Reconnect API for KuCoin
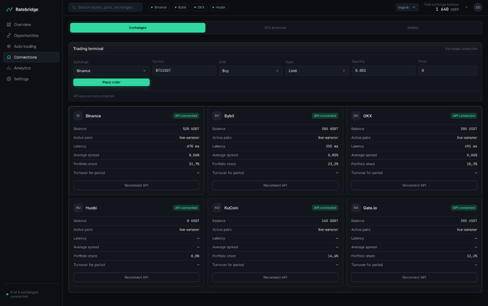488x306 pixels. (x=275, y=277)
